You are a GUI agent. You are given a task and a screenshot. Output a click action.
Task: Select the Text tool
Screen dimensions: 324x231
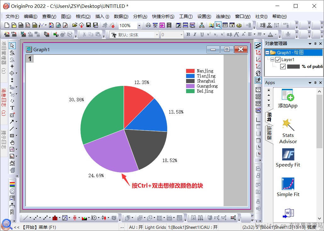point(12,108)
